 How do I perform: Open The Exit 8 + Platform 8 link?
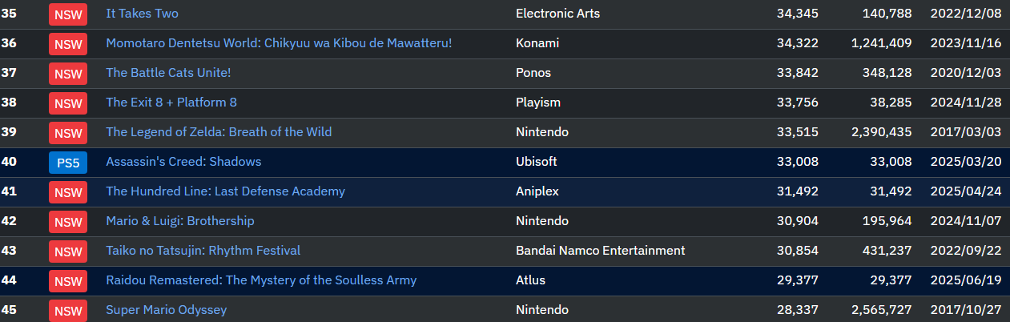171,103
